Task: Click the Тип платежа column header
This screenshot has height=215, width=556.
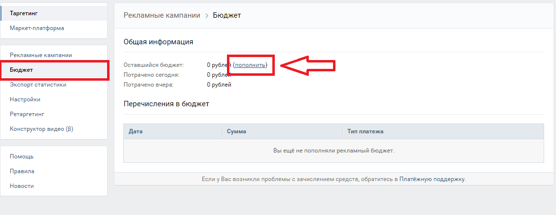Action: pyautogui.click(x=364, y=132)
